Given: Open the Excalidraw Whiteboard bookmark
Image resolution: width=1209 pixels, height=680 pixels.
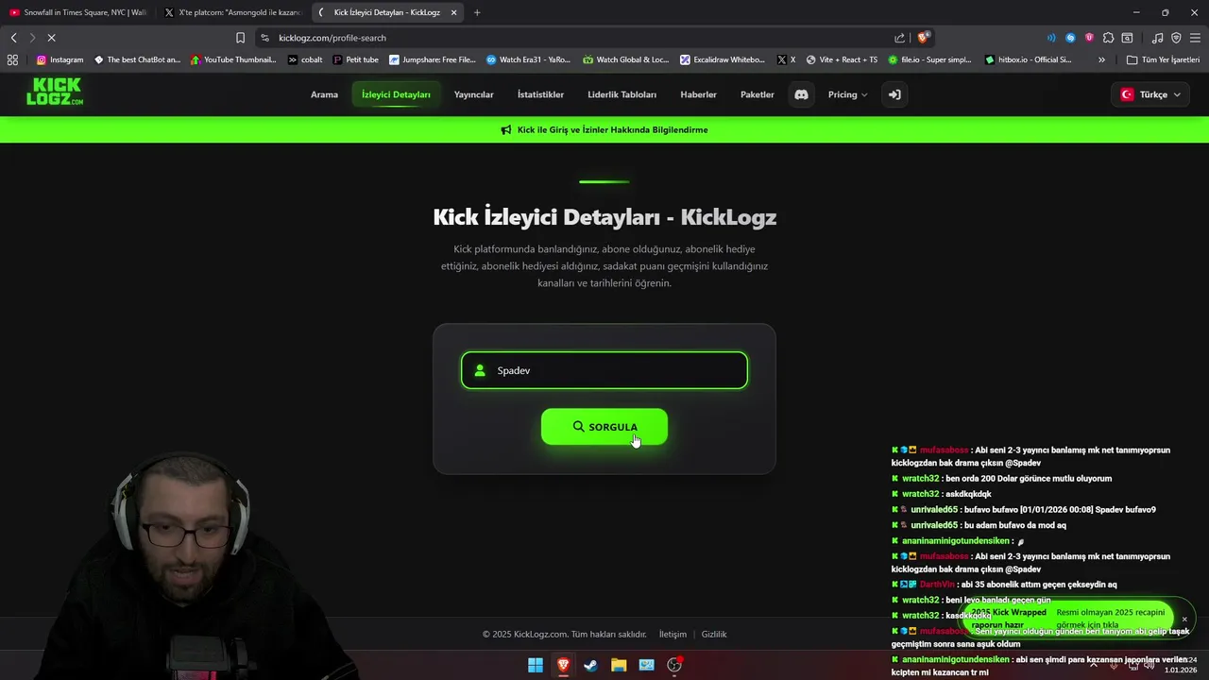Looking at the screenshot, I should point(723,59).
